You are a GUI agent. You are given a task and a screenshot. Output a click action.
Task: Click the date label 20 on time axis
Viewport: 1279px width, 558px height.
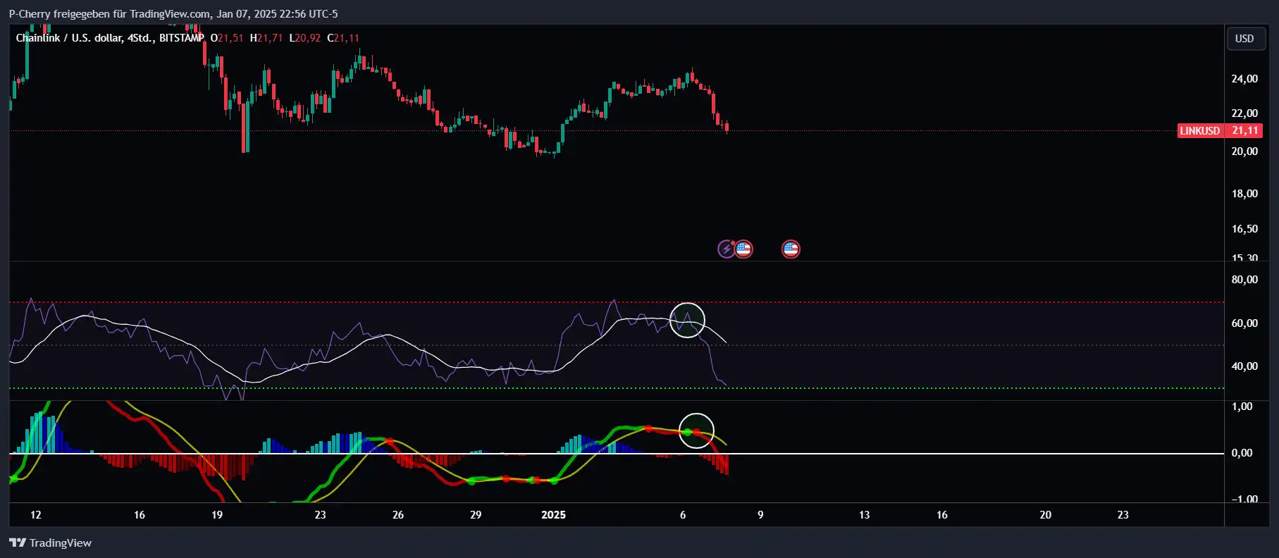(1046, 515)
